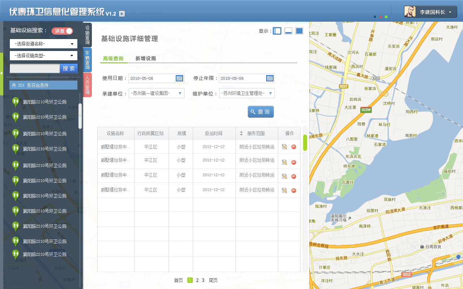Toggle the 详查 switch

tap(62, 31)
